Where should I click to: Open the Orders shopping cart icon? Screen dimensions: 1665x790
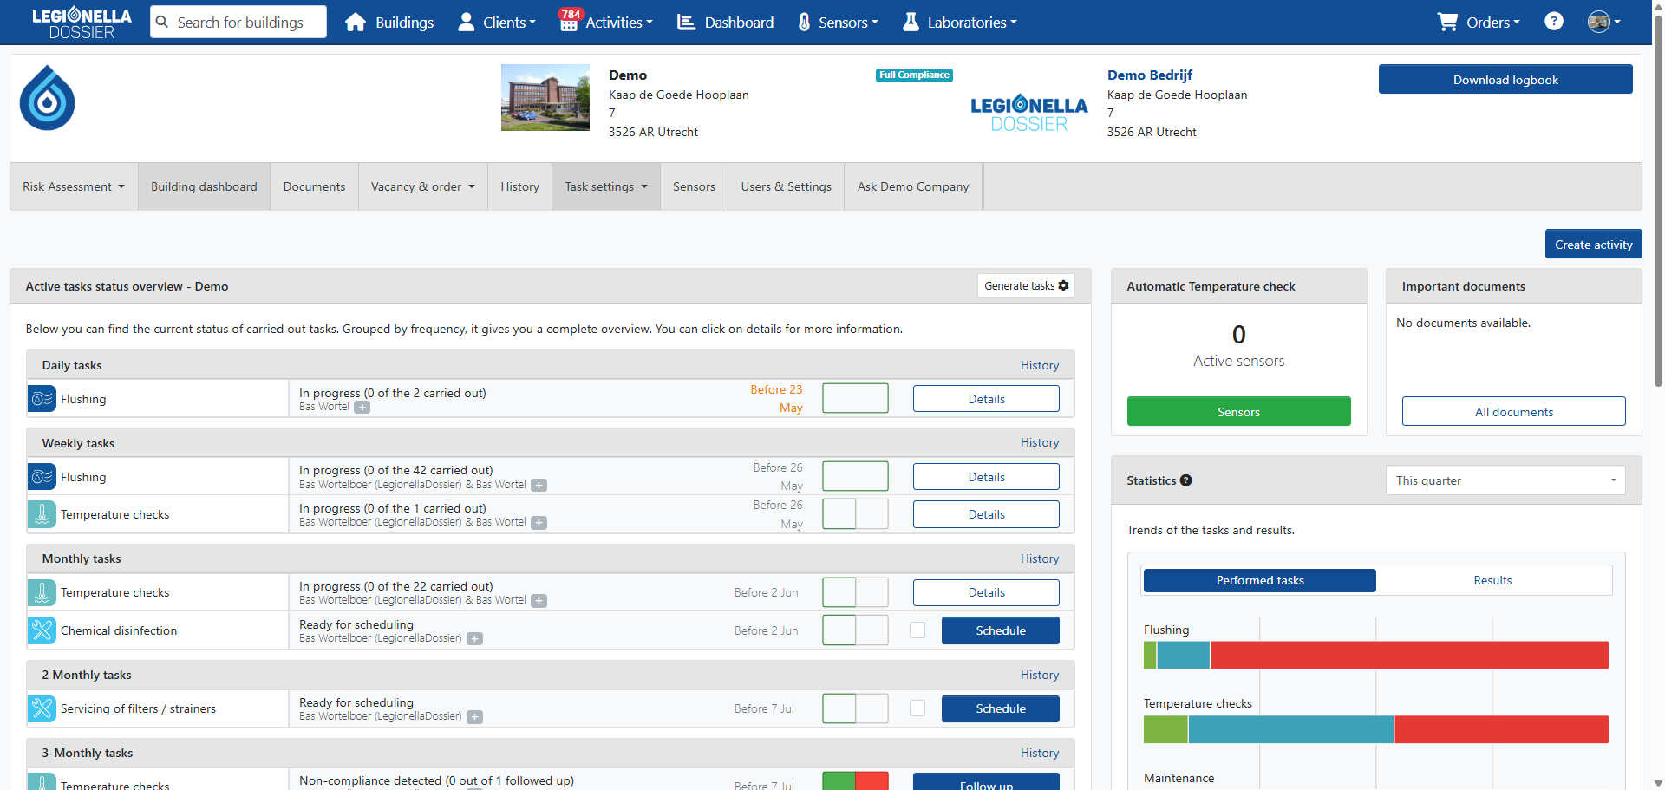1447,23
